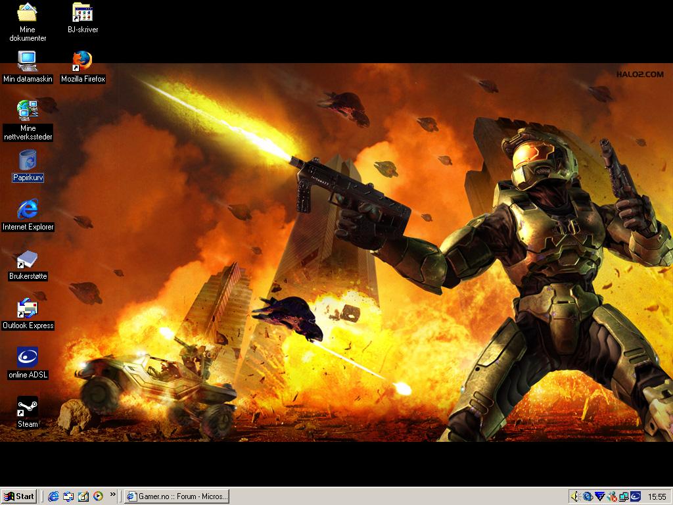The width and height of the screenshot is (673, 505).
Task: Expand the Quick Launch overflow chevron
Action: pyautogui.click(x=113, y=494)
